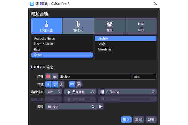Expand the C Tuning dropdown
The width and height of the screenshot is (188, 125).
click(127, 92)
